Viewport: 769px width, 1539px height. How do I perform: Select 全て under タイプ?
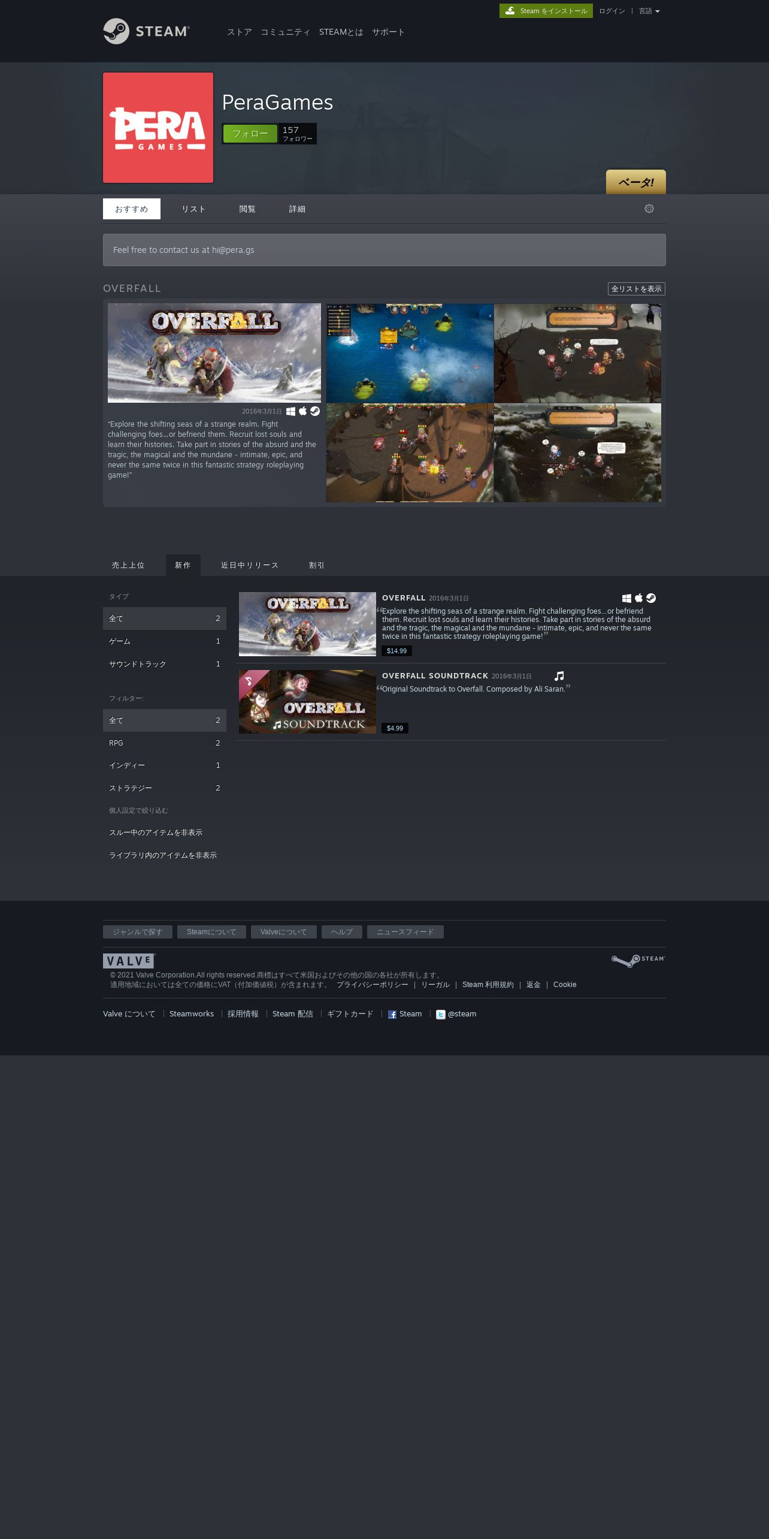[165, 618]
